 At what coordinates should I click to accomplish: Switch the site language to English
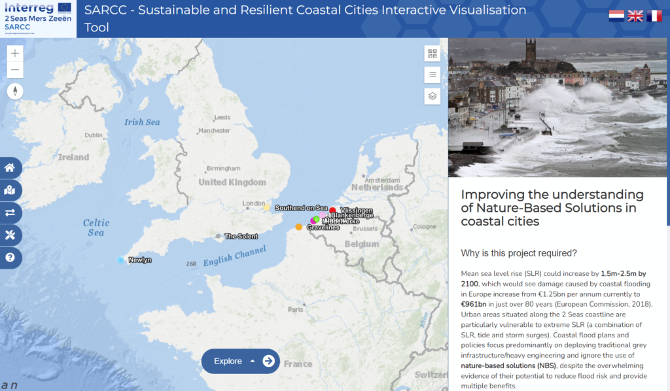635,15
